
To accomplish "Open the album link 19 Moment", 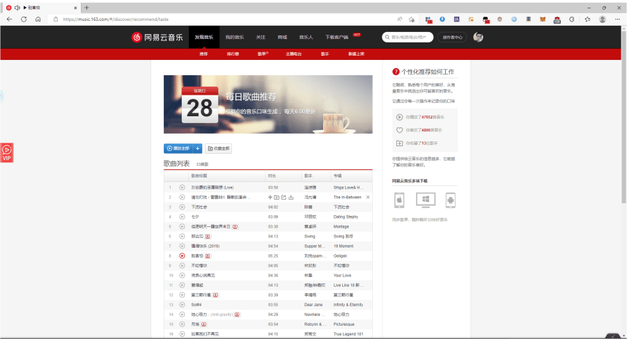I will (343, 246).
